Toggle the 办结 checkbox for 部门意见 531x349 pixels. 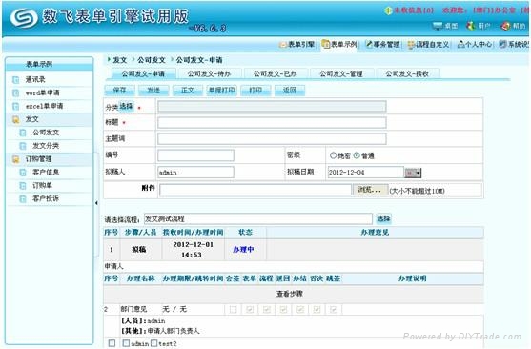[300, 309]
